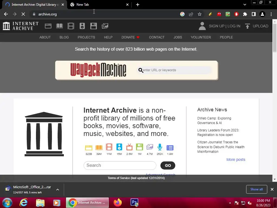Open the Images icon in the top nav
This screenshot has width=277, height=208.
[105, 26]
